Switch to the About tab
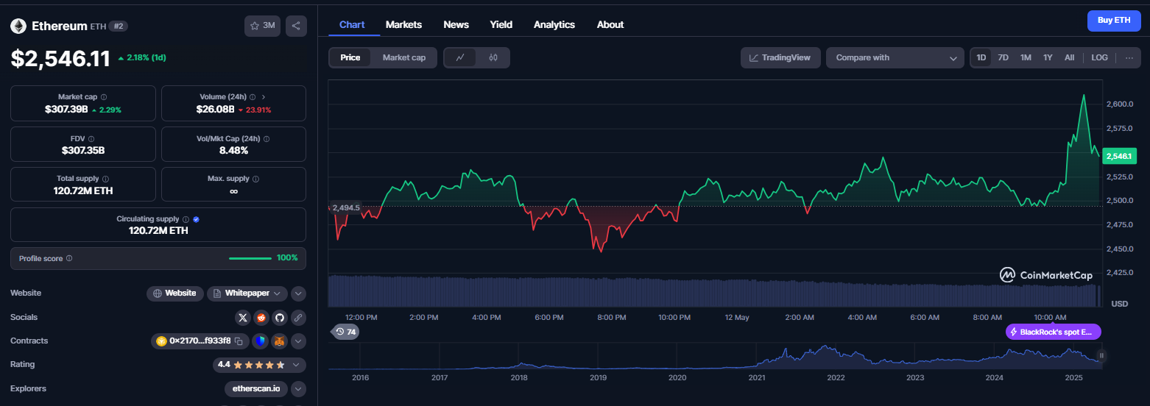 pos(610,24)
